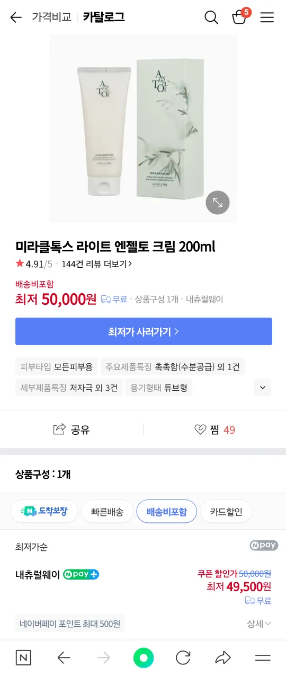Open 144건 리뷰 더보기 link
This screenshot has width=286, height=675.
97,264
